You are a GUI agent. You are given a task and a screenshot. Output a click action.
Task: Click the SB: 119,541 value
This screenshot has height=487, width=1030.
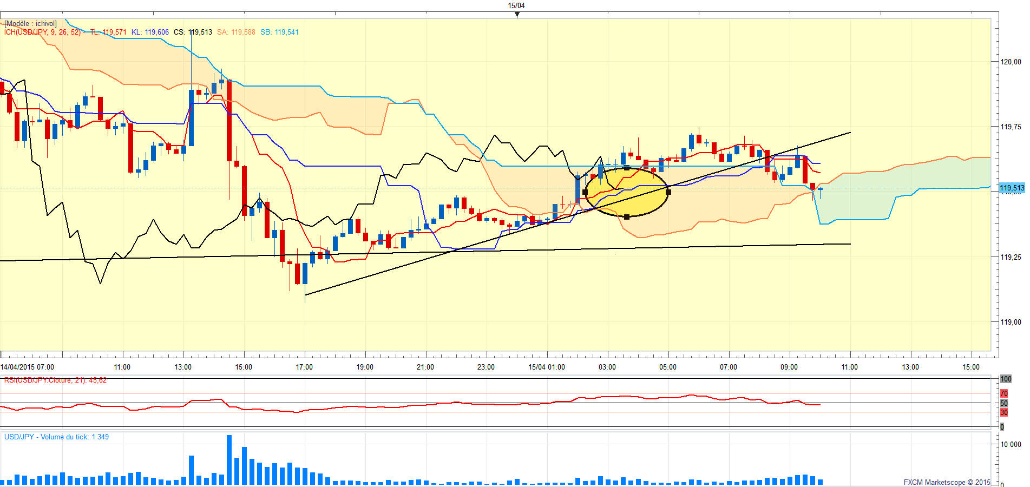tap(279, 32)
